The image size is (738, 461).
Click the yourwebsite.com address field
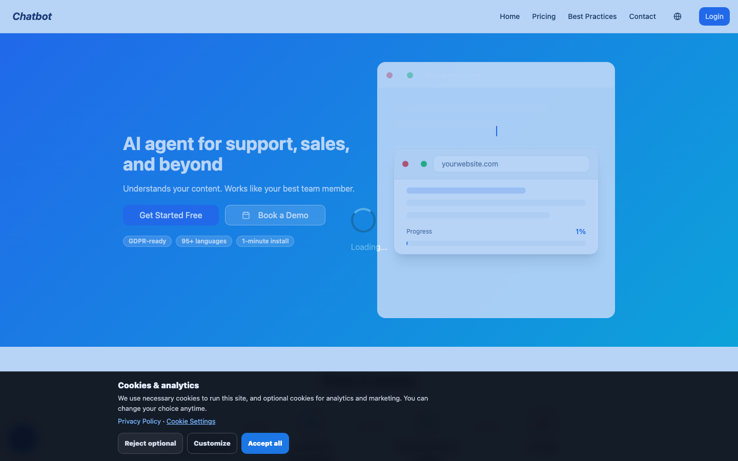[x=511, y=164]
